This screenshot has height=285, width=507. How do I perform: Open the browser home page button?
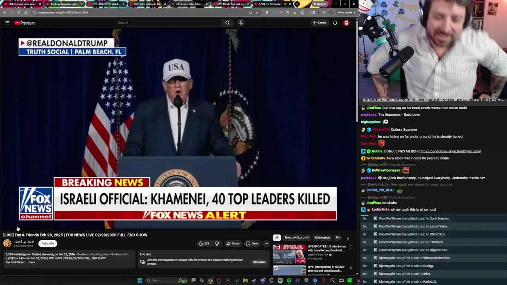coord(26,12)
